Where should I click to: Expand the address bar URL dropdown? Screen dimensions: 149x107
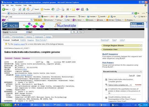coord(132,13)
